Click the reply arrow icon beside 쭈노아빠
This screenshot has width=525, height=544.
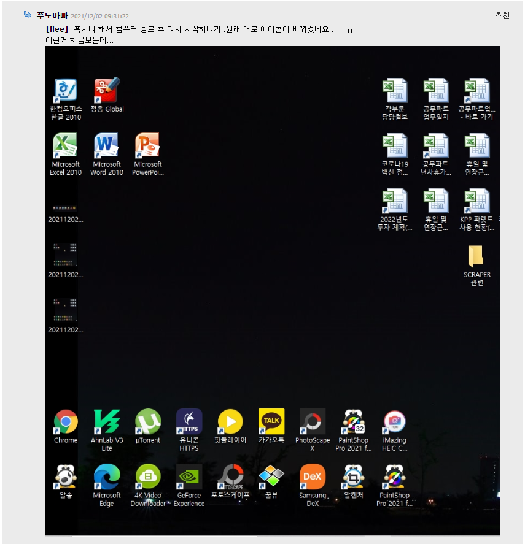28,15
